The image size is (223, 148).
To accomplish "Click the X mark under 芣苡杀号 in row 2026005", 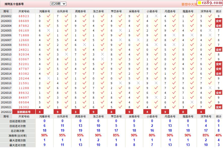I will 120,30.
